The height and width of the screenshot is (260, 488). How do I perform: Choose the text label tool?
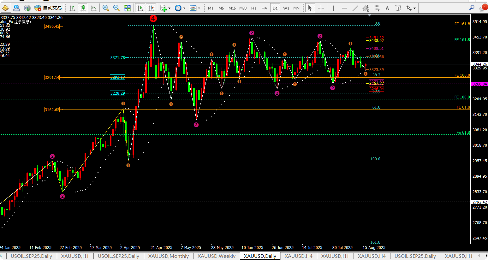point(387,8)
